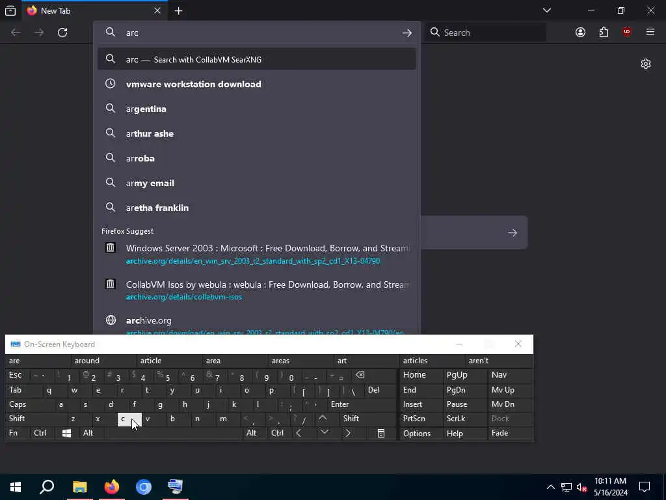Click Firefox icon in taskbar

pyautogui.click(x=112, y=487)
